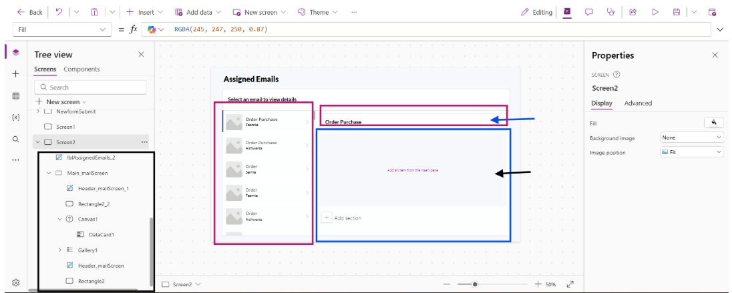Preview the app with the Play icon
The width and height of the screenshot is (732, 293).
pos(655,12)
